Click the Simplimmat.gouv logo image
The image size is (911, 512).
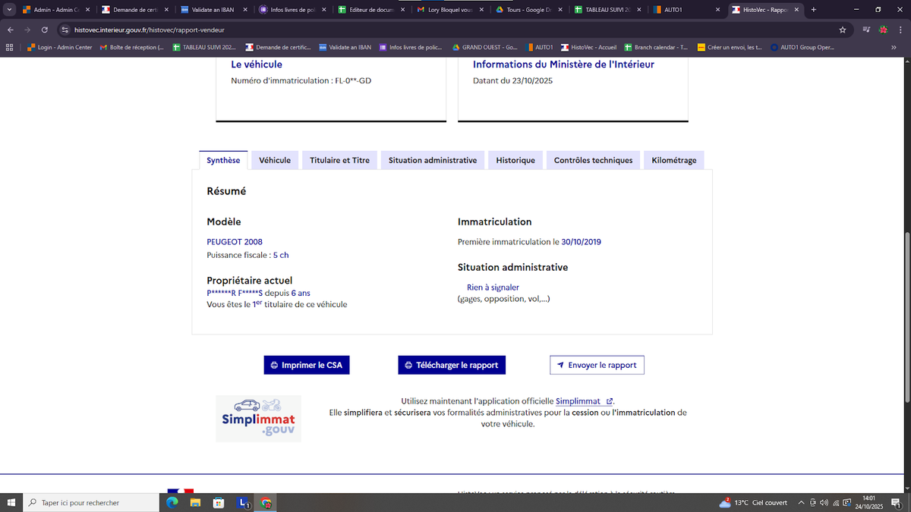[258, 418]
